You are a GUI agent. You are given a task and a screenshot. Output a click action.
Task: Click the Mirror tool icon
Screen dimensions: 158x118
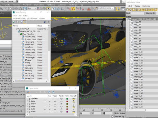pyautogui.click(x=54, y=9)
